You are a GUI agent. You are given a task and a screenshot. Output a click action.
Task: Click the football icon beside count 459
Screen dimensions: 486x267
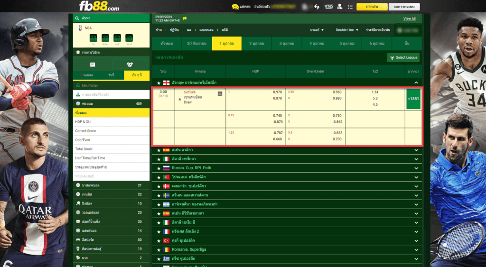click(78, 103)
